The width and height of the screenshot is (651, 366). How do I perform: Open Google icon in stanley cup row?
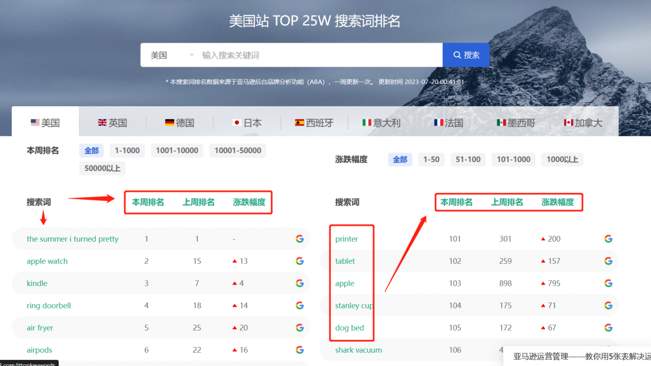tap(608, 305)
